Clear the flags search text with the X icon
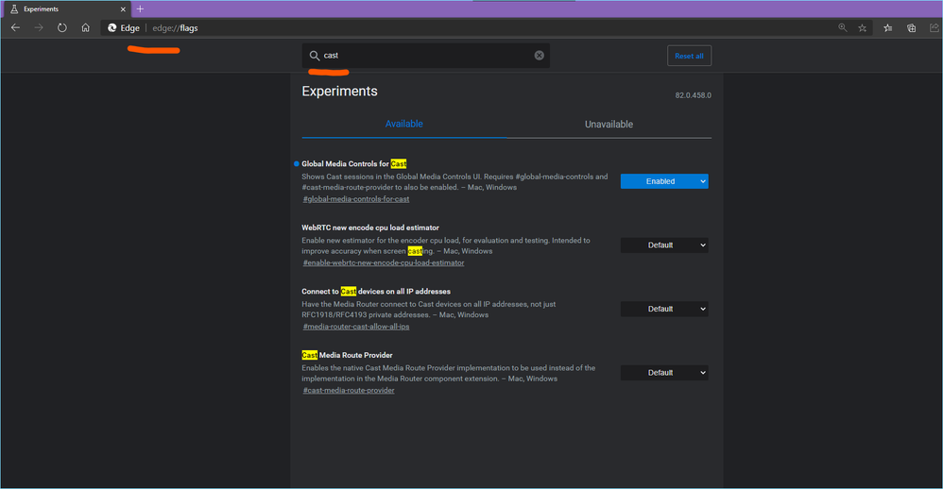The image size is (943, 489). coord(540,56)
